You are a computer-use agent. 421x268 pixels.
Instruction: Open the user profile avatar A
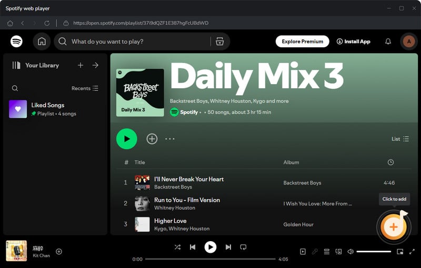[409, 42]
